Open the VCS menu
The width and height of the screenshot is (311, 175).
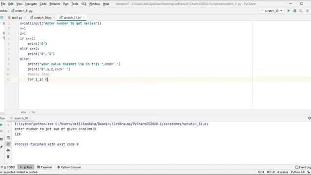click(x=84, y=4)
